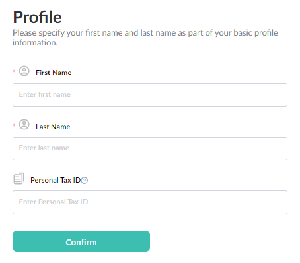
Task: Click the user icon beside Last Name
Action: coord(24,125)
